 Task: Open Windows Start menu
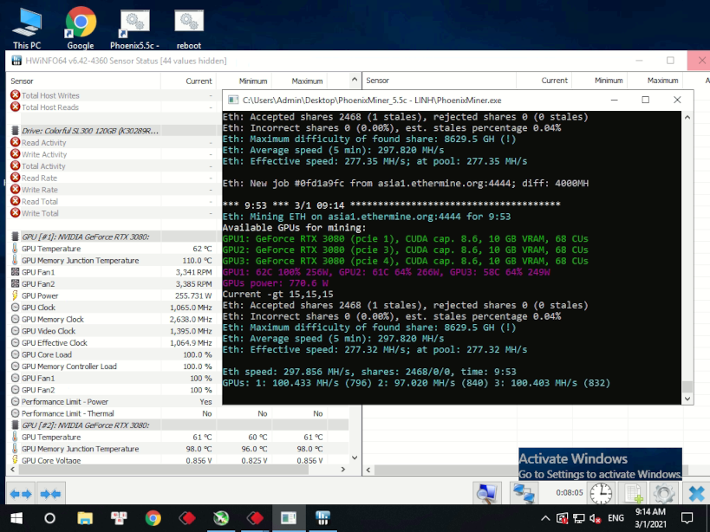[16, 518]
